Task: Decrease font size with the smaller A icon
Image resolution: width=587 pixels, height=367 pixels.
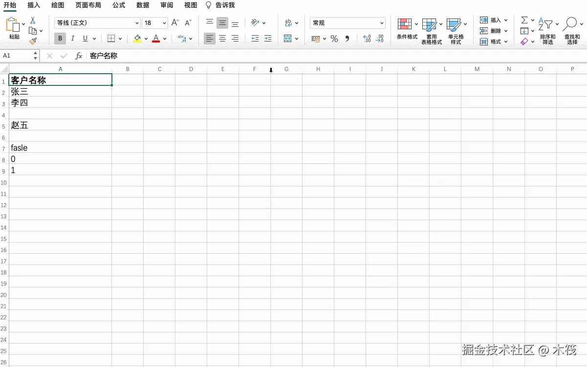Action: (188, 23)
